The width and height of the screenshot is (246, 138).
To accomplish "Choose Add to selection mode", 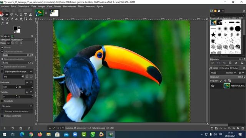I will [13, 43].
